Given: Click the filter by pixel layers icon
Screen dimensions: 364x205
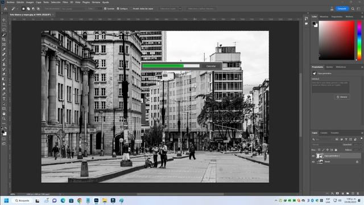Looking at the screenshot, I should tap(337, 139).
